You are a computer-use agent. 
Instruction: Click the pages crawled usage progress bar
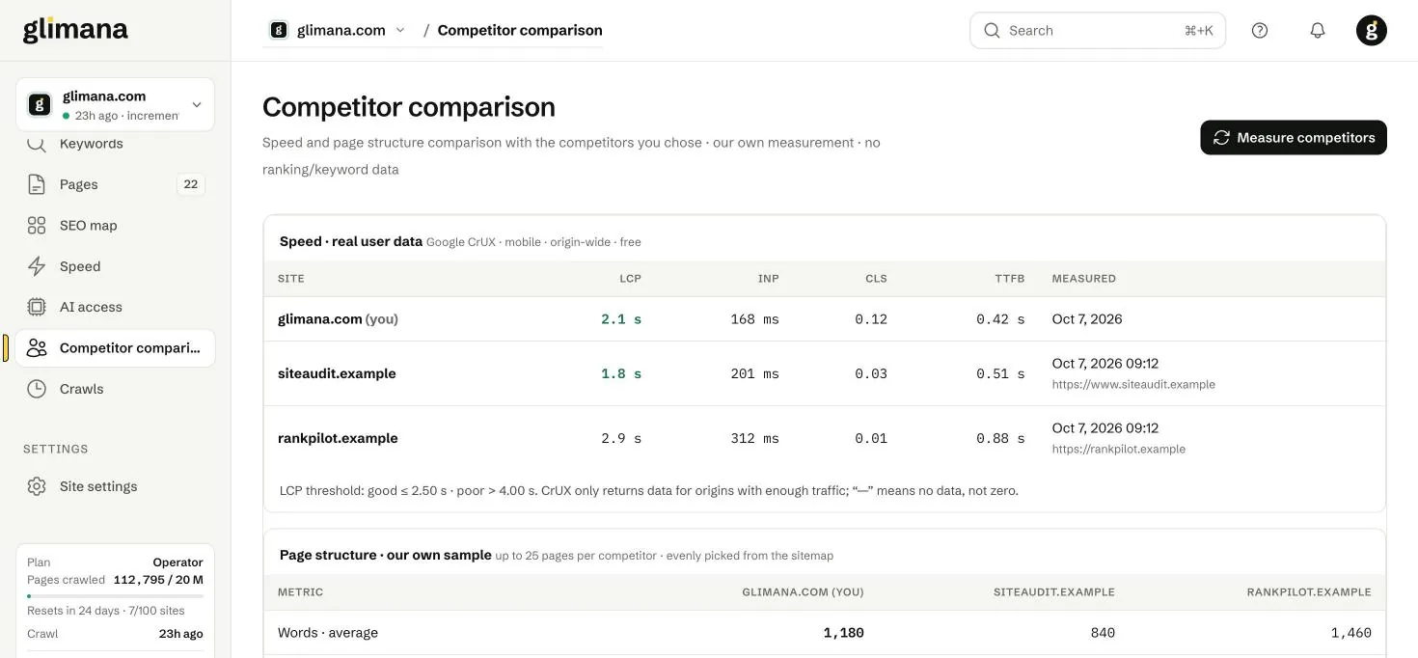[x=115, y=596]
